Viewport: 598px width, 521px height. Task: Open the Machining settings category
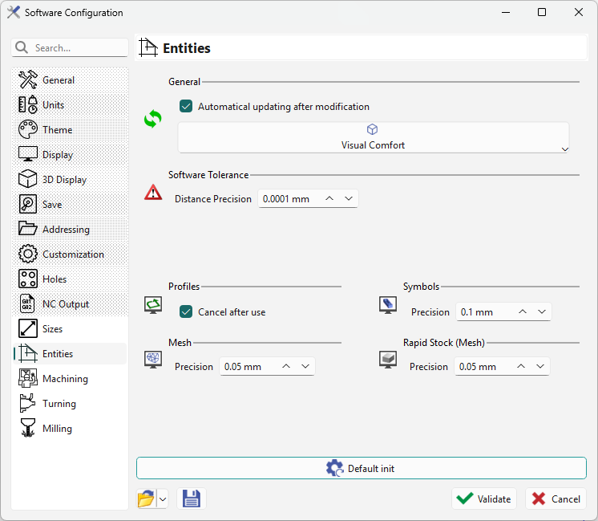point(64,379)
